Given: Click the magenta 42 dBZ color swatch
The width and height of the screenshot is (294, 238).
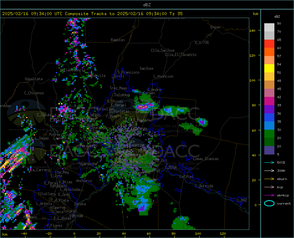Looking at the screenshot, I should pos(269,101).
